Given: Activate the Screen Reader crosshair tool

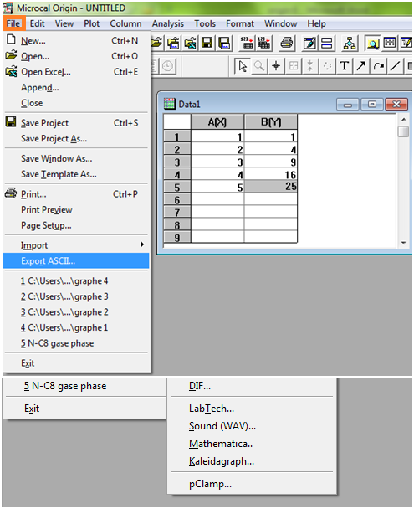Looking at the screenshot, I should pyautogui.click(x=276, y=66).
